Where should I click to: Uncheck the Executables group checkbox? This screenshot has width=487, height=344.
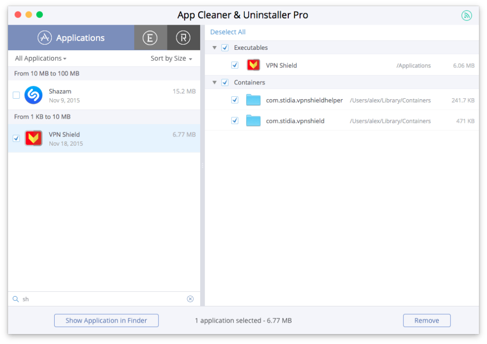pos(225,47)
